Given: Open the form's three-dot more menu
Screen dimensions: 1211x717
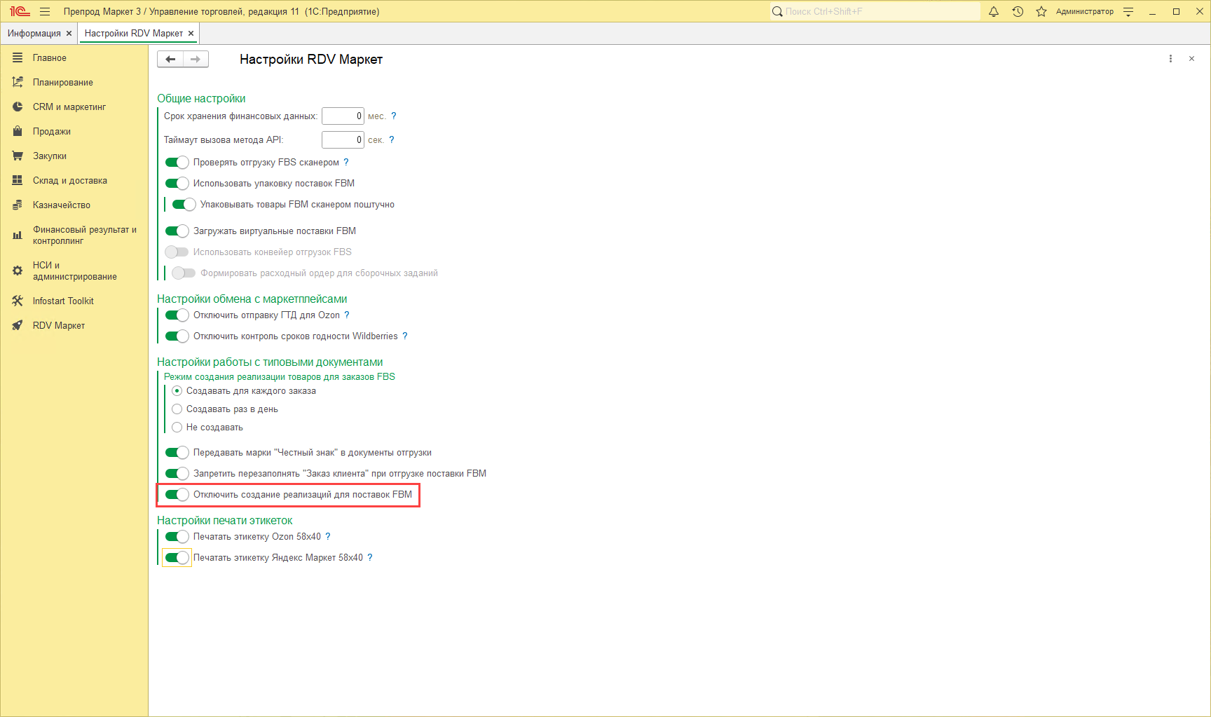Looking at the screenshot, I should [1170, 59].
